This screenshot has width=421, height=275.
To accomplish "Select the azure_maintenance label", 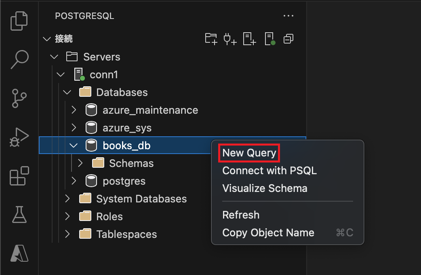I will click(x=150, y=110).
